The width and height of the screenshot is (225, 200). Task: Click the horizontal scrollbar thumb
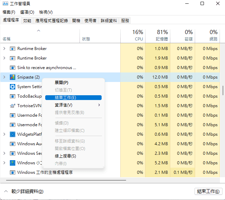(x=66, y=180)
